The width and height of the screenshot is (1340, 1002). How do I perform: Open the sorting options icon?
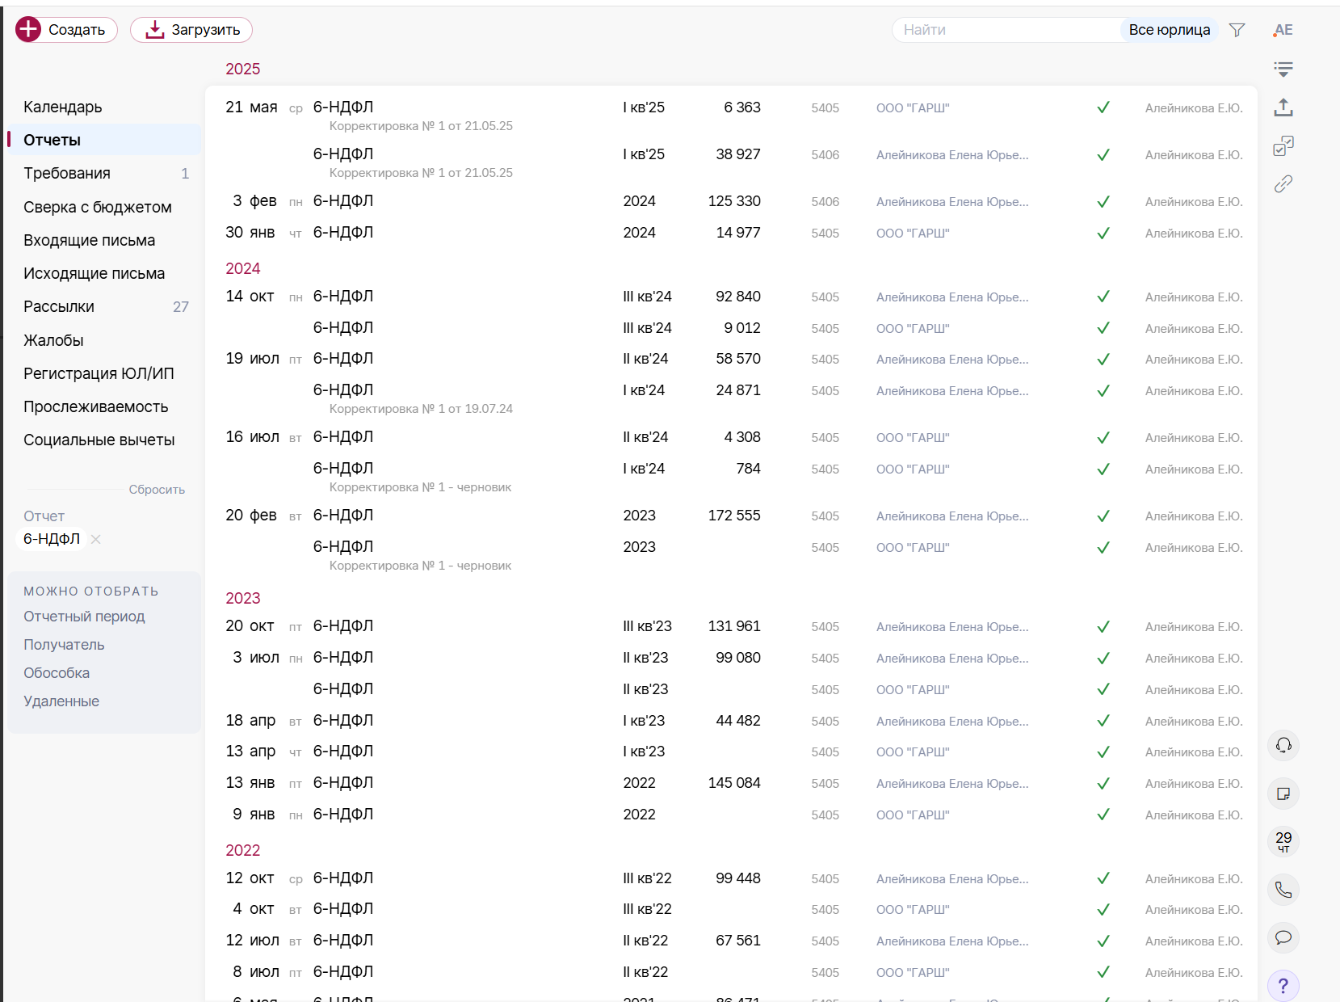(1283, 69)
